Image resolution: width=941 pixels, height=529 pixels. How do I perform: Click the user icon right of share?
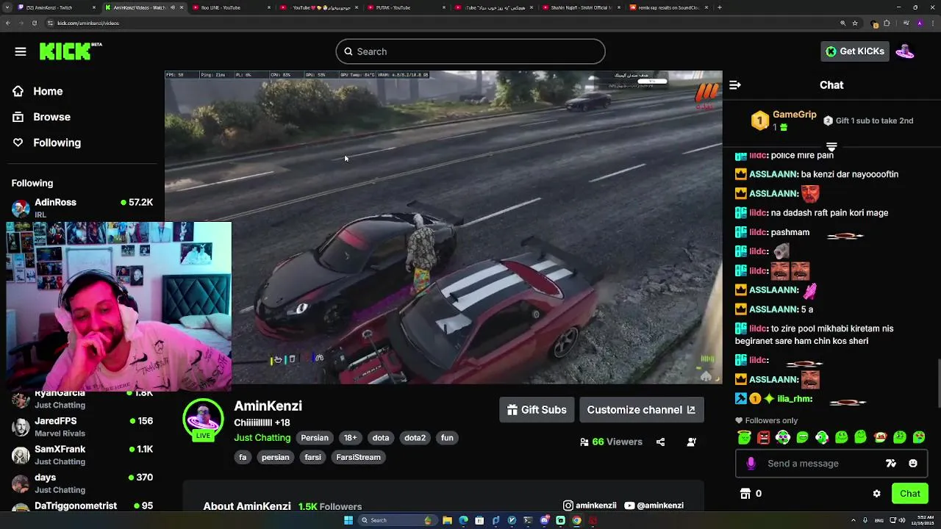(691, 442)
